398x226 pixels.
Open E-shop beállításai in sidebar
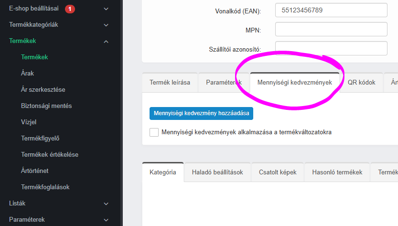(34, 9)
